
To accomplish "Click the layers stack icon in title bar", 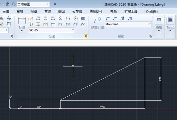I will [x=8, y=4].
